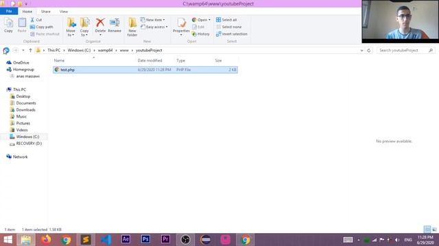Click the Open button in ribbon

coord(200,20)
